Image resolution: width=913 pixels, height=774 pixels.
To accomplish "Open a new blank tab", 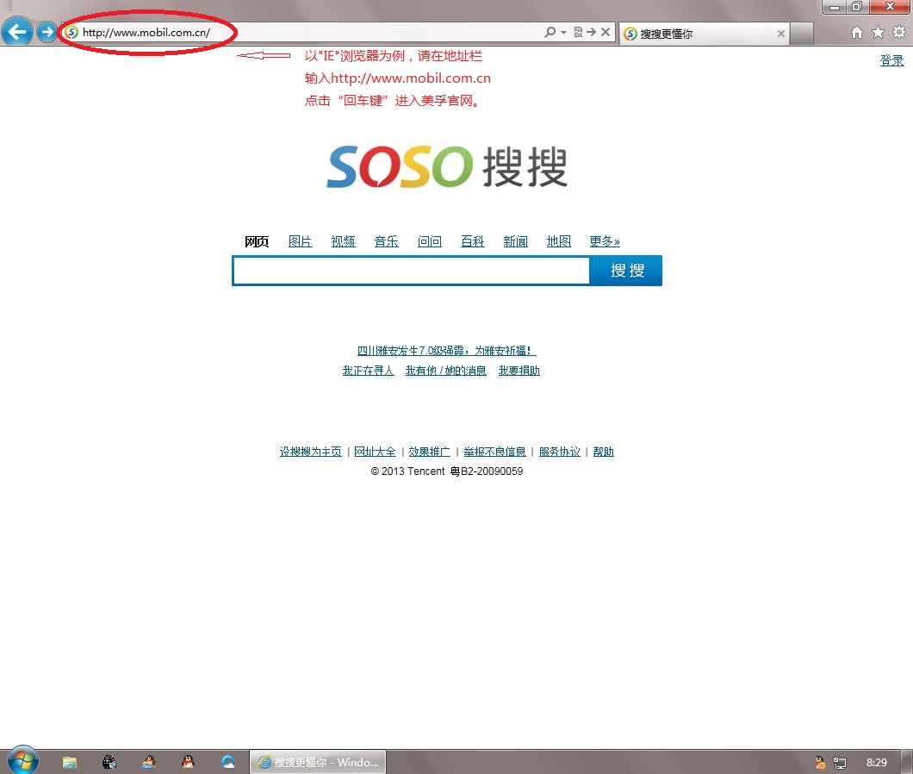I will (802, 34).
